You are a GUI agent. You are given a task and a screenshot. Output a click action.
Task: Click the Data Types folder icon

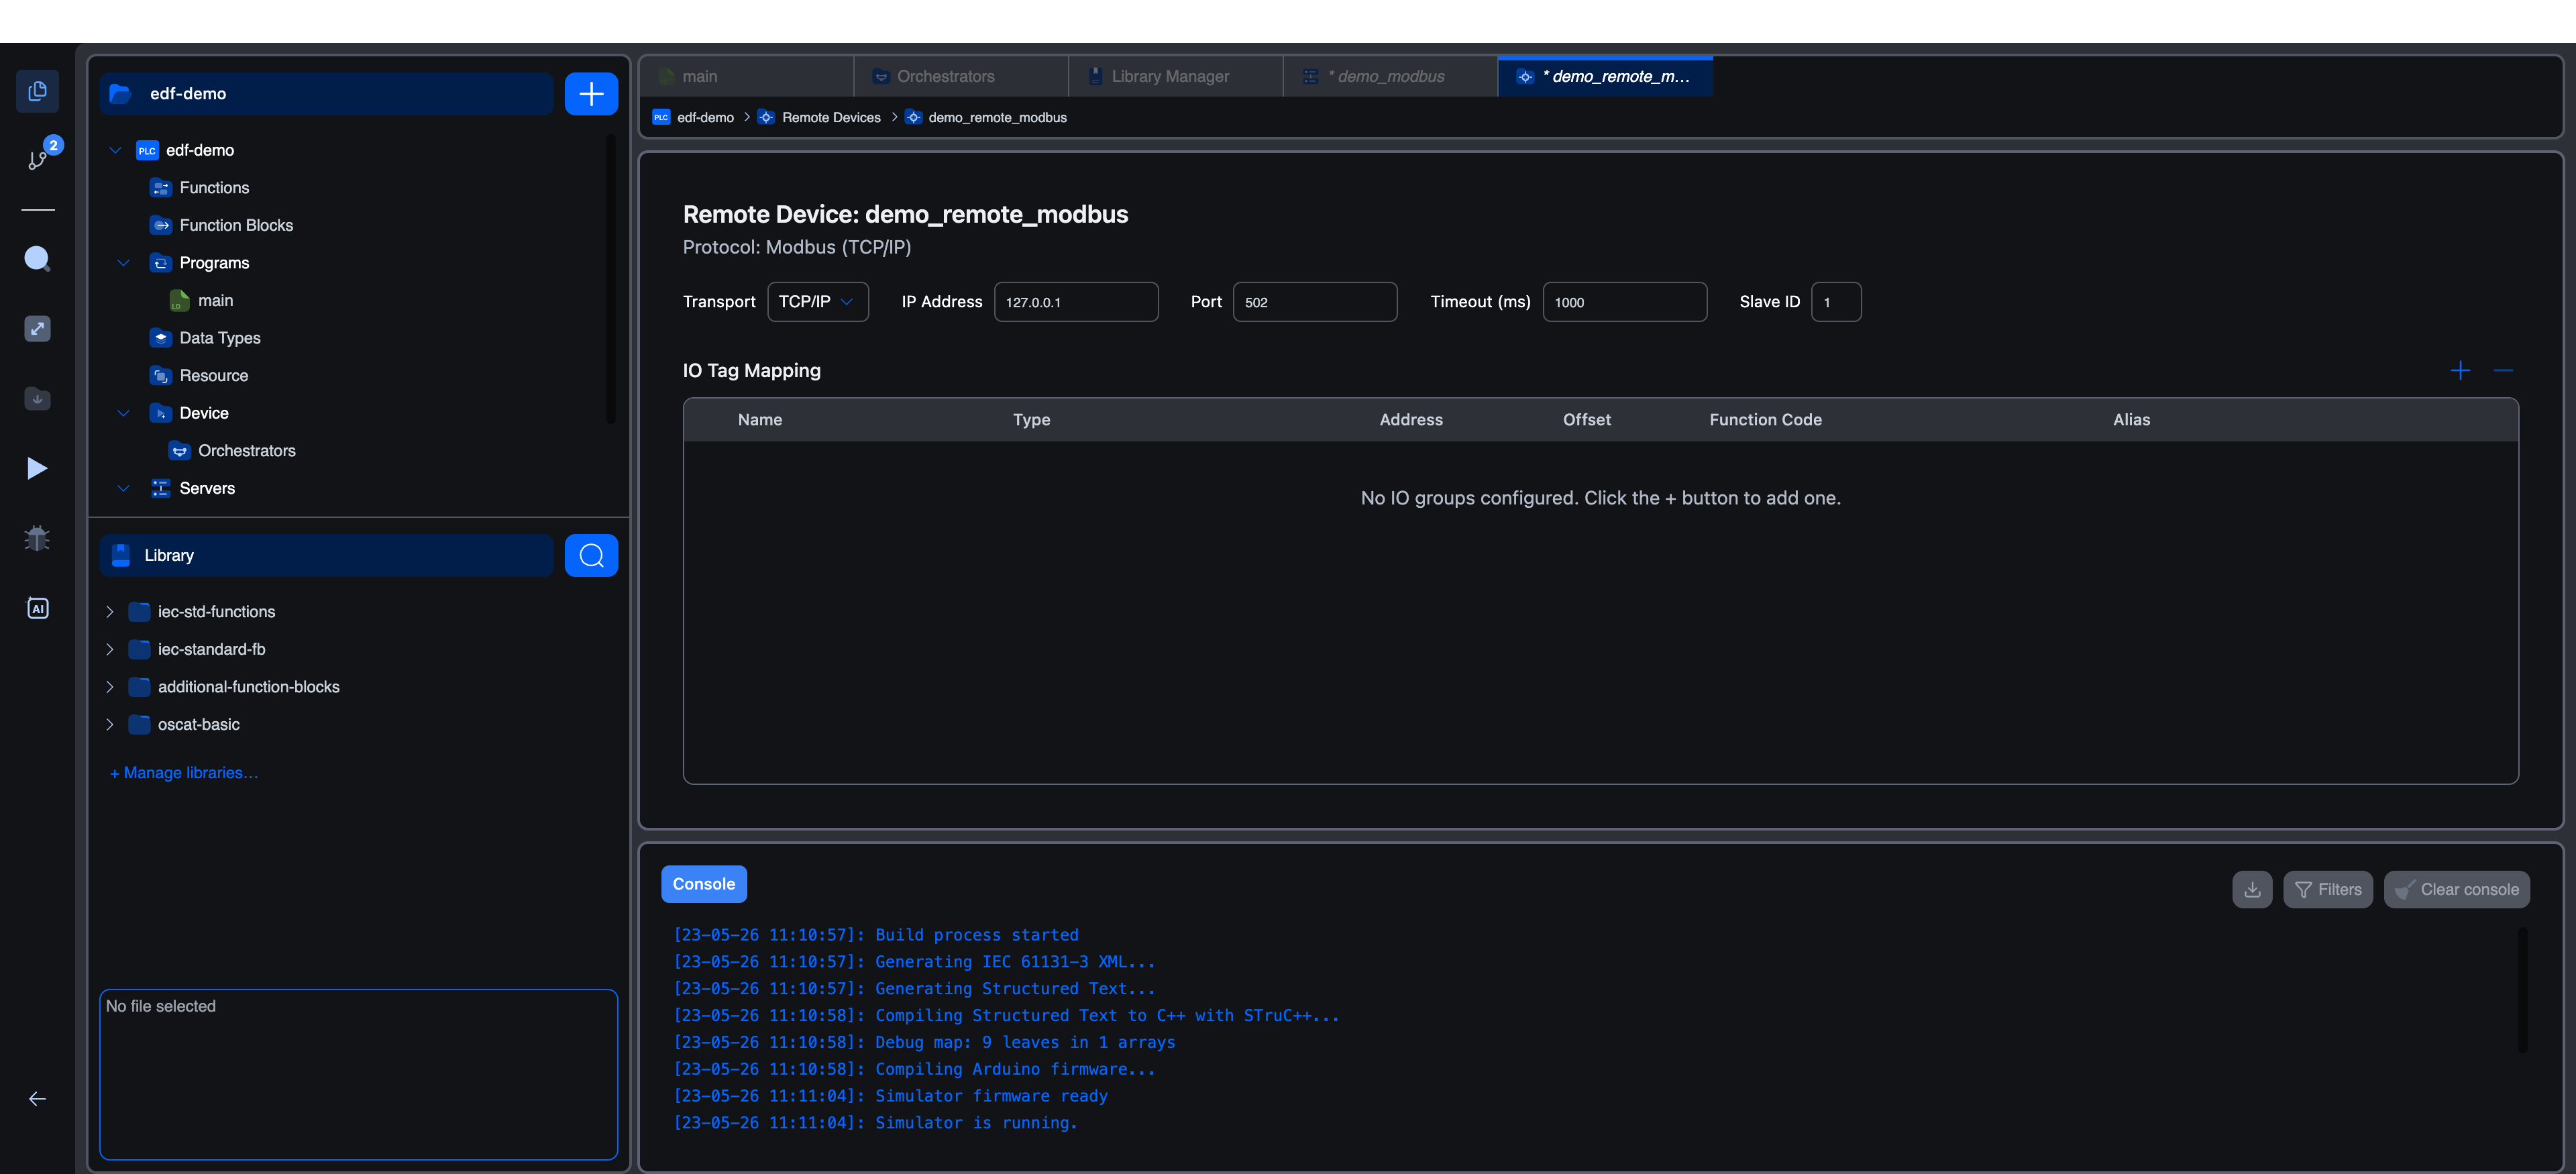click(160, 338)
